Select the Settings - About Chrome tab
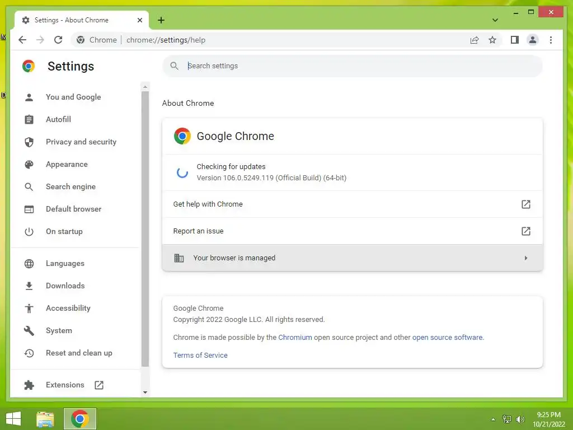Viewport: 573px width, 430px height. [x=82, y=20]
